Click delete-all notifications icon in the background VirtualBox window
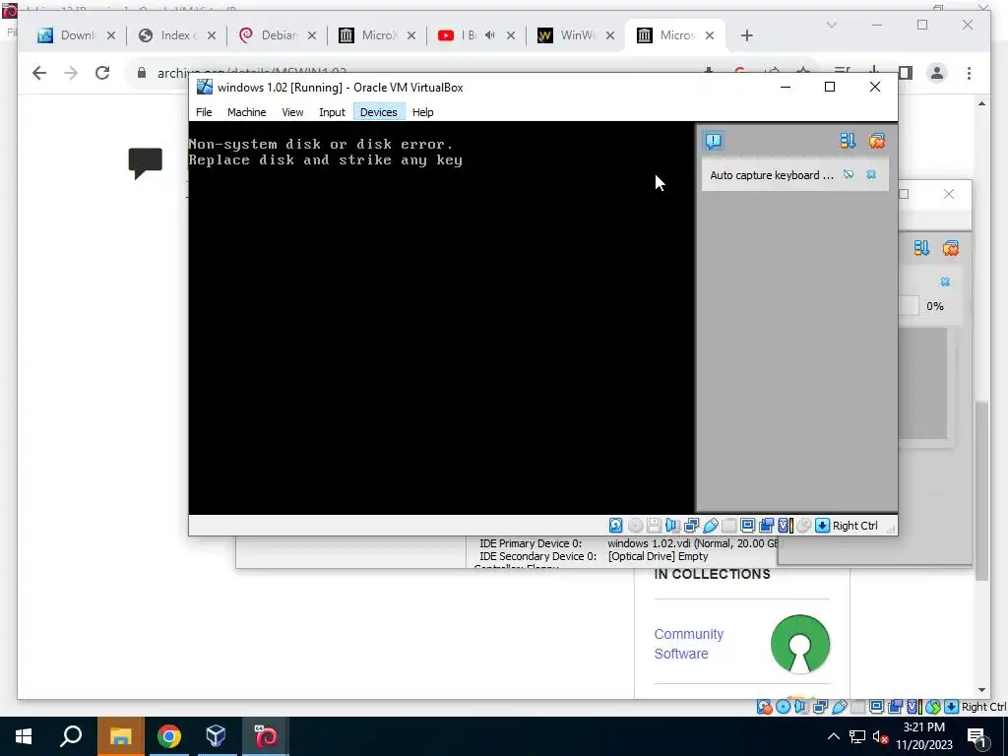Screen dimensions: 1008x756 coord(951,248)
